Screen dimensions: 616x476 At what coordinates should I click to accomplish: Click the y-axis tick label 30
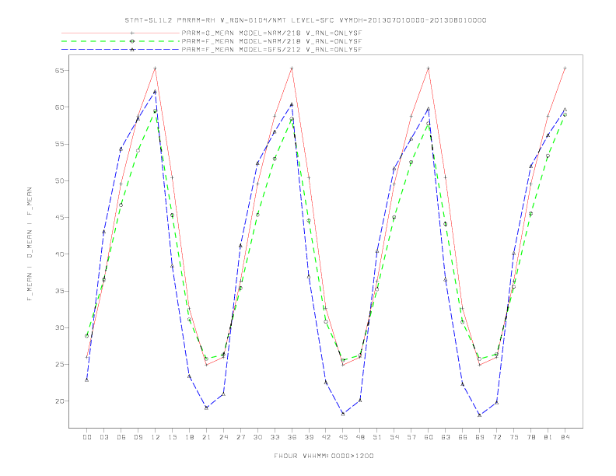(59, 327)
